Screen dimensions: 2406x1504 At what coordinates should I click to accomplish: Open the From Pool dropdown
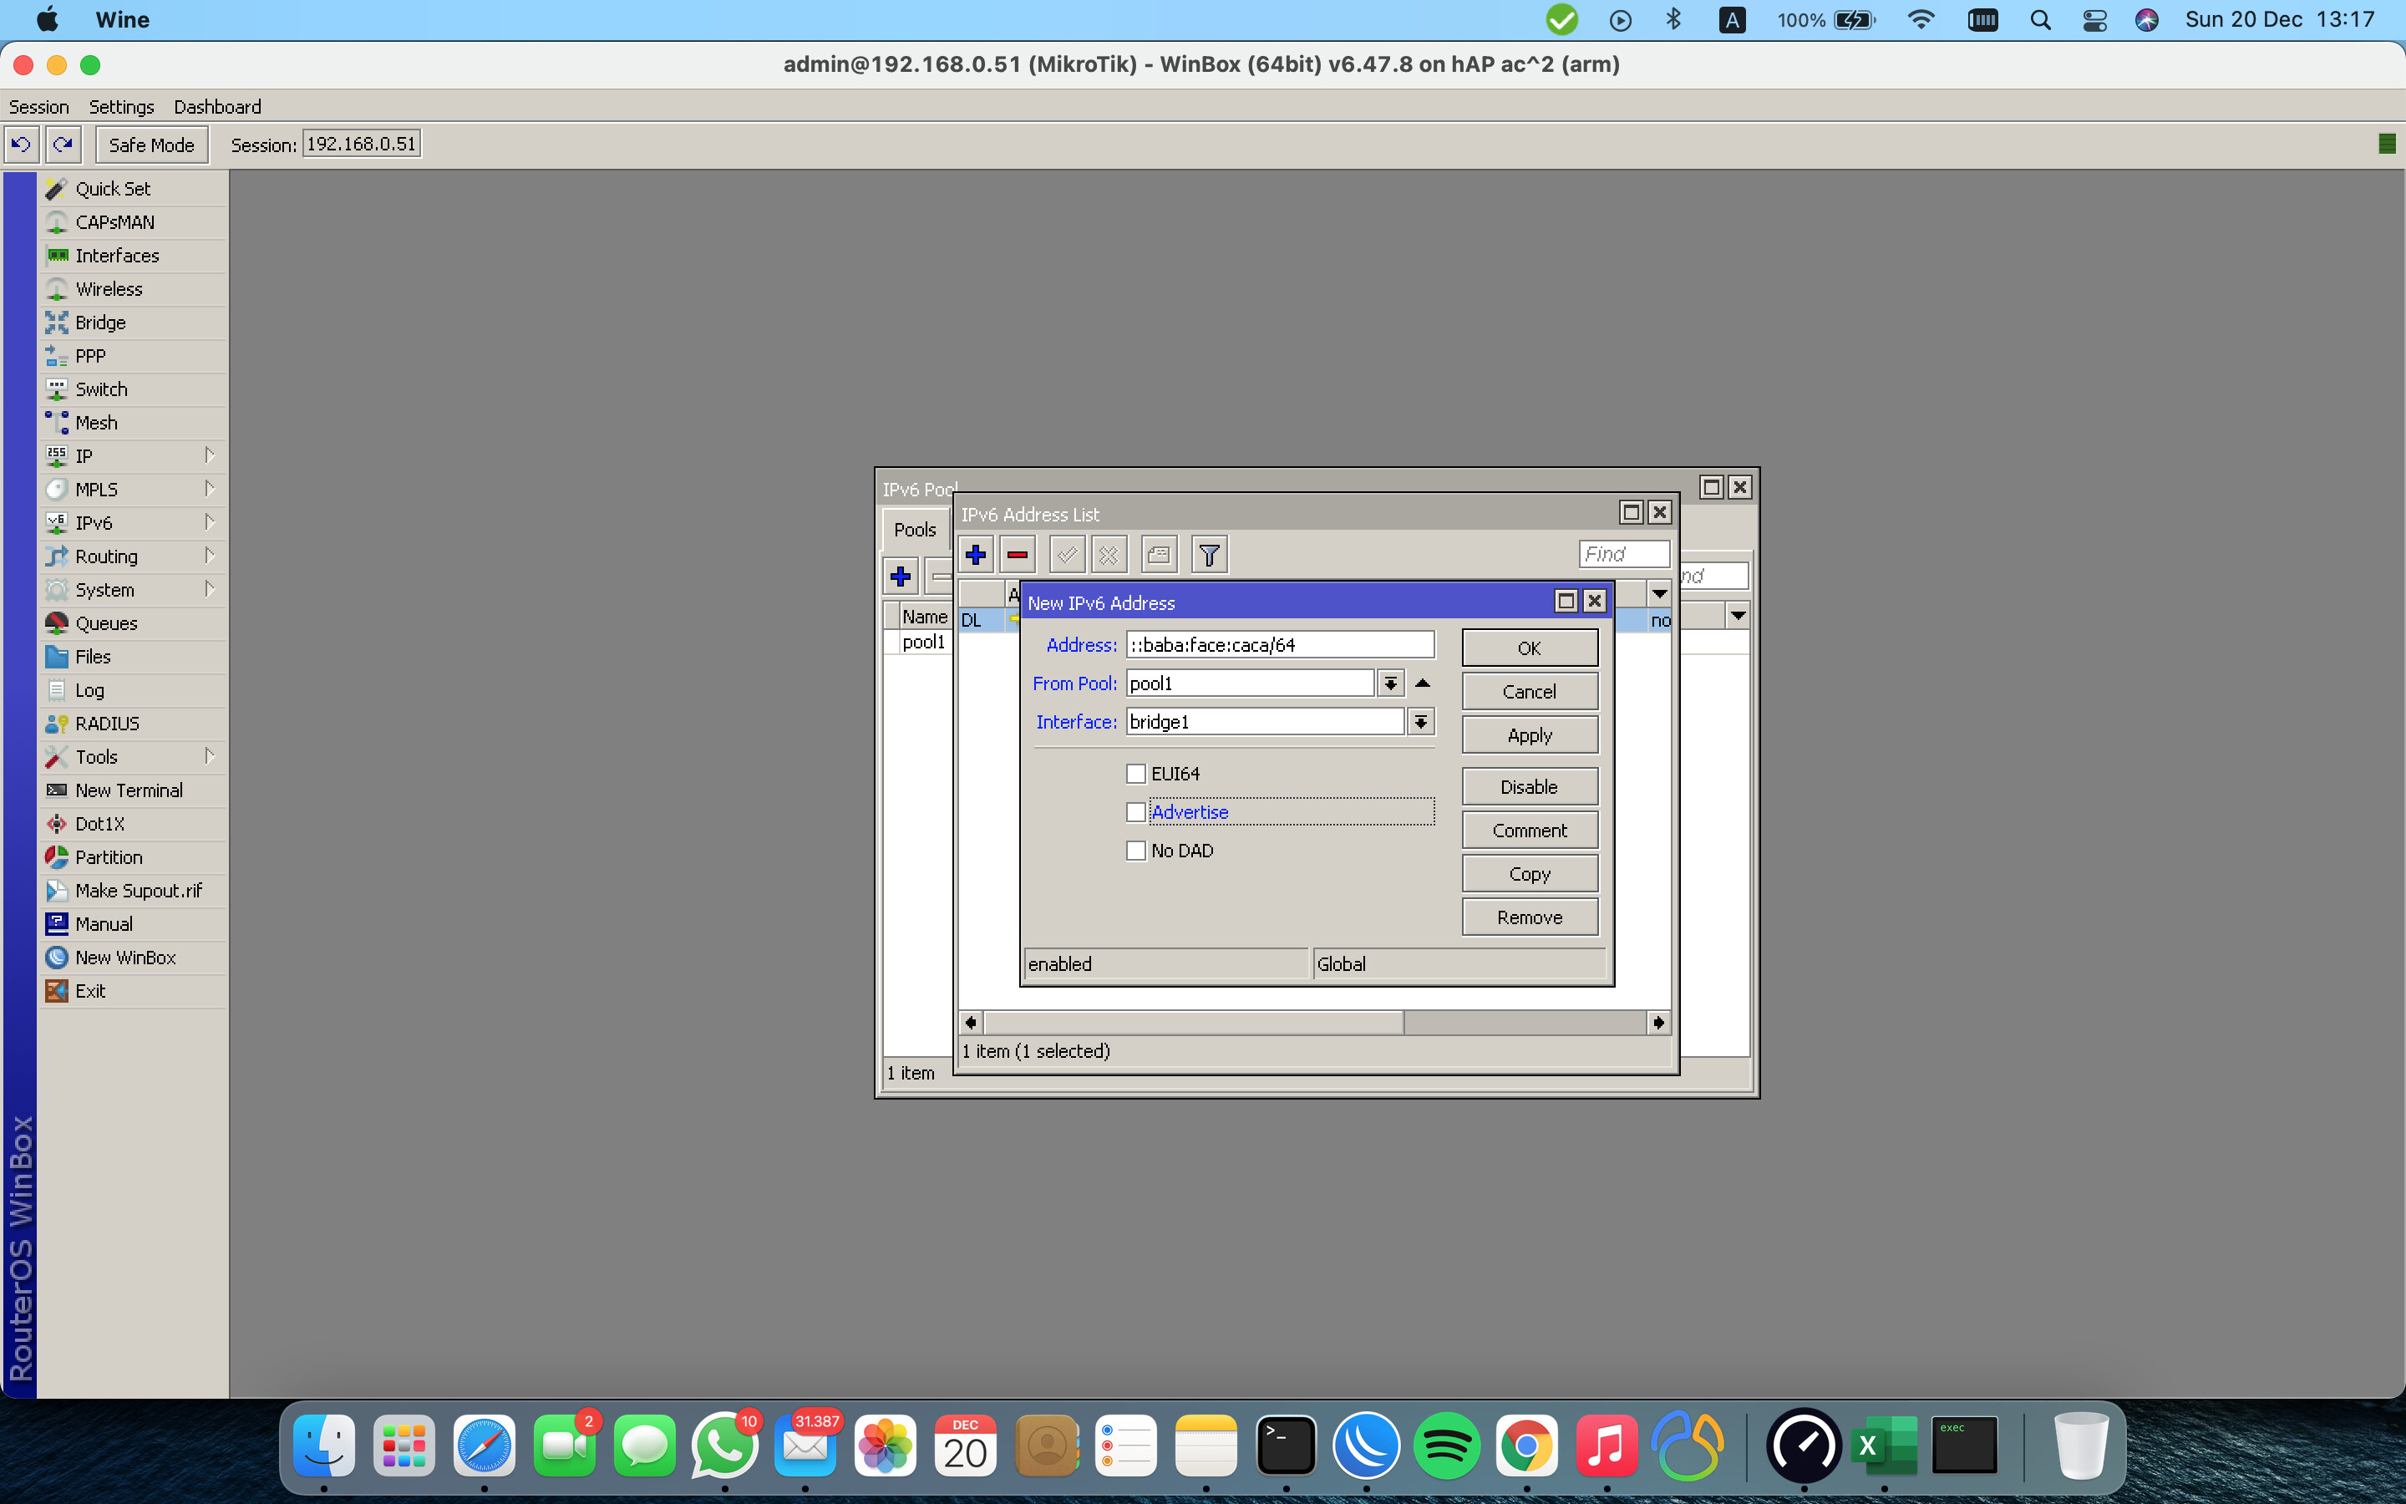point(1390,683)
